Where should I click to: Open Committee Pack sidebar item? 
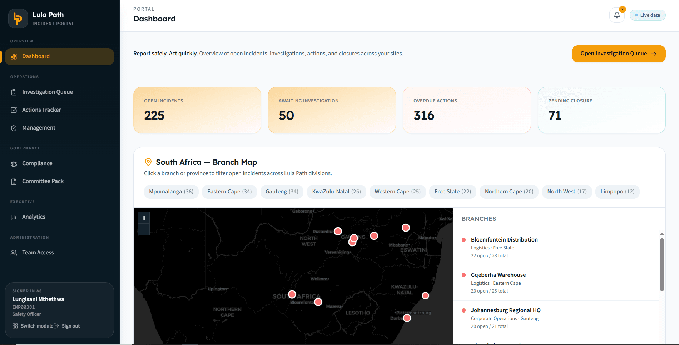click(x=59, y=181)
